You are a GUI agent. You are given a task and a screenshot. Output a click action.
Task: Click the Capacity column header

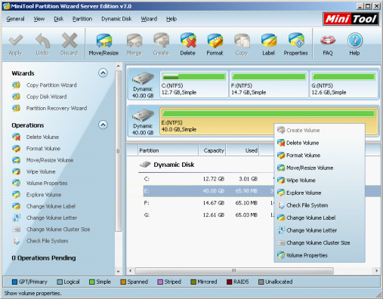point(212,150)
